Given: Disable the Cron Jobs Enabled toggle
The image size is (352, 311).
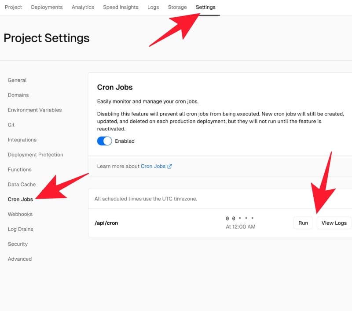Looking at the screenshot, I should tap(105, 141).
